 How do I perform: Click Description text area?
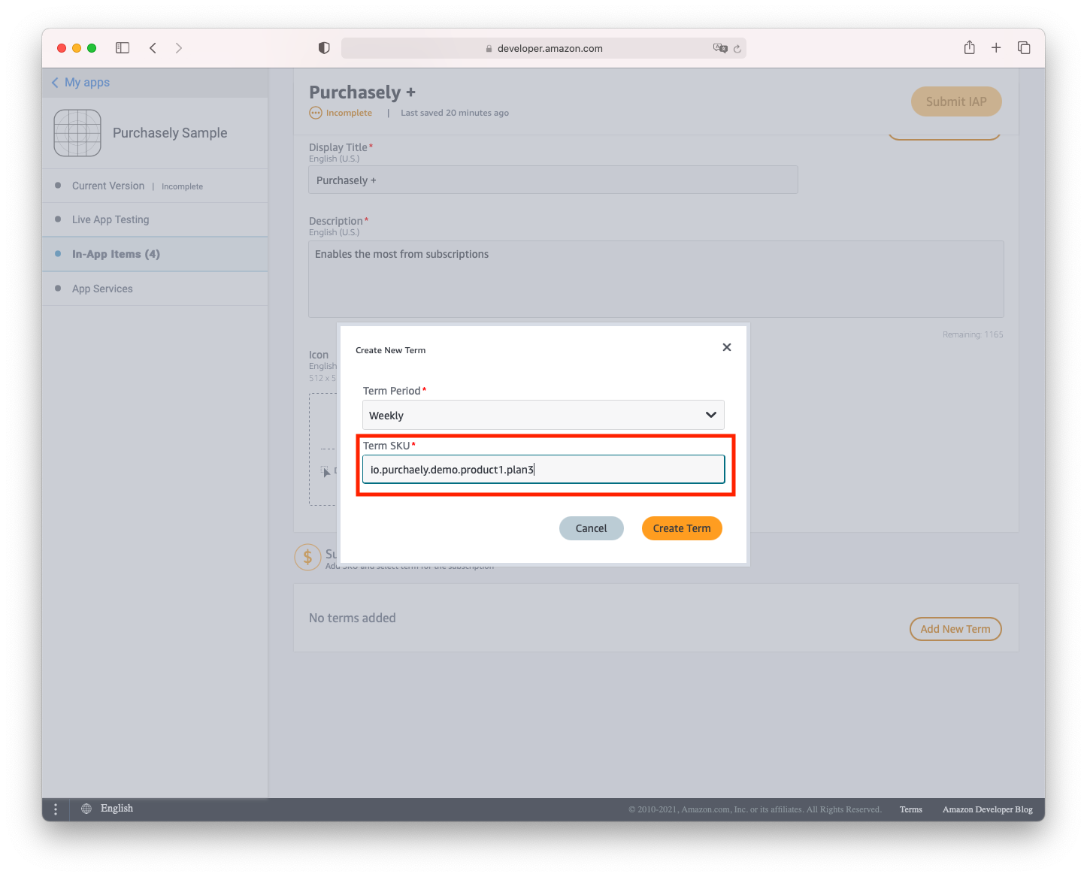click(656, 279)
